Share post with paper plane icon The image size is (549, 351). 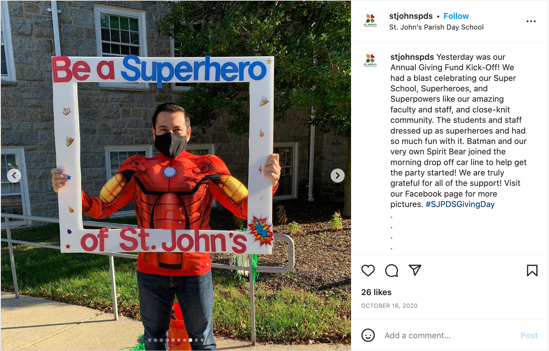415,270
